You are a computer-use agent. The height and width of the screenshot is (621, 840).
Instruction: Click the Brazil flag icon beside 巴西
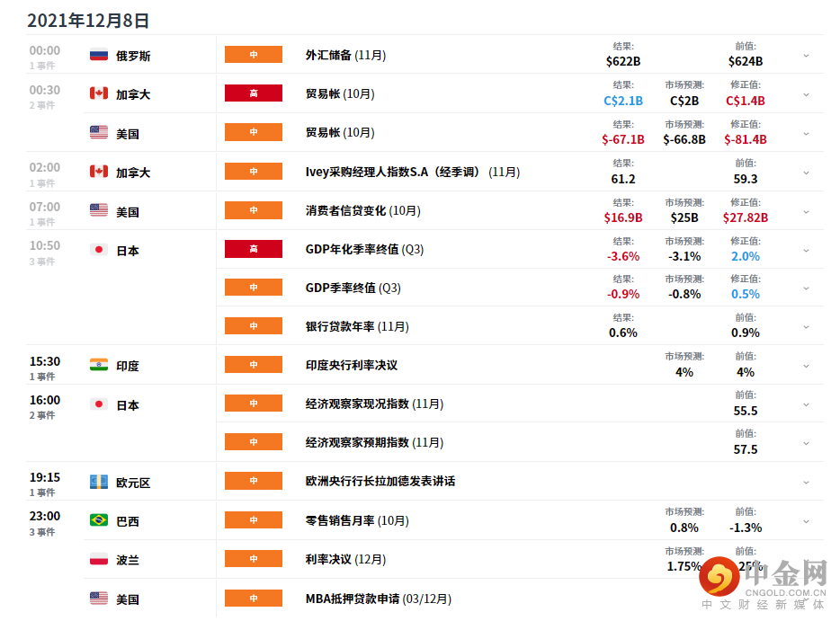tap(99, 520)
